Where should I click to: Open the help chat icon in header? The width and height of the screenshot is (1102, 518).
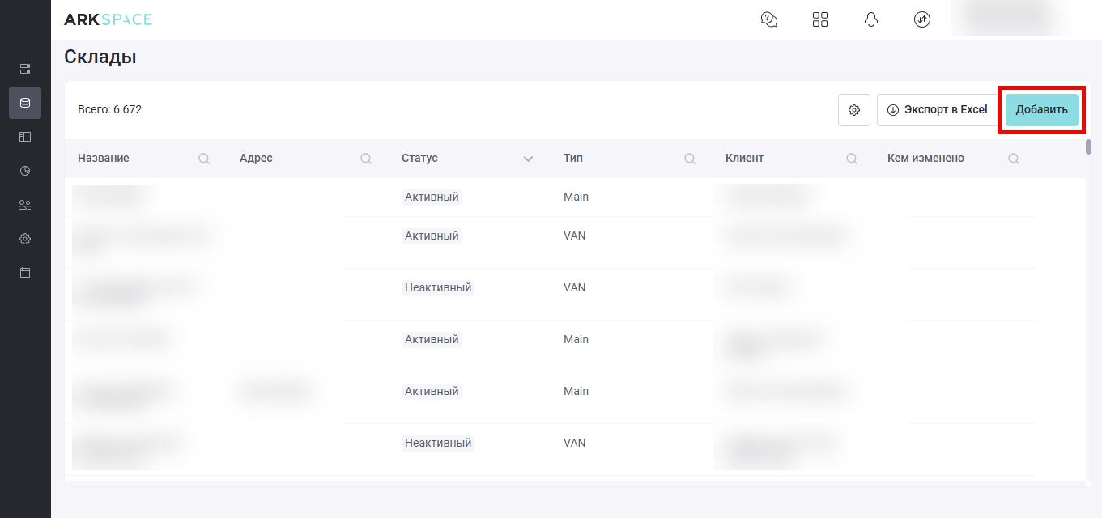[x=769, y=19]
